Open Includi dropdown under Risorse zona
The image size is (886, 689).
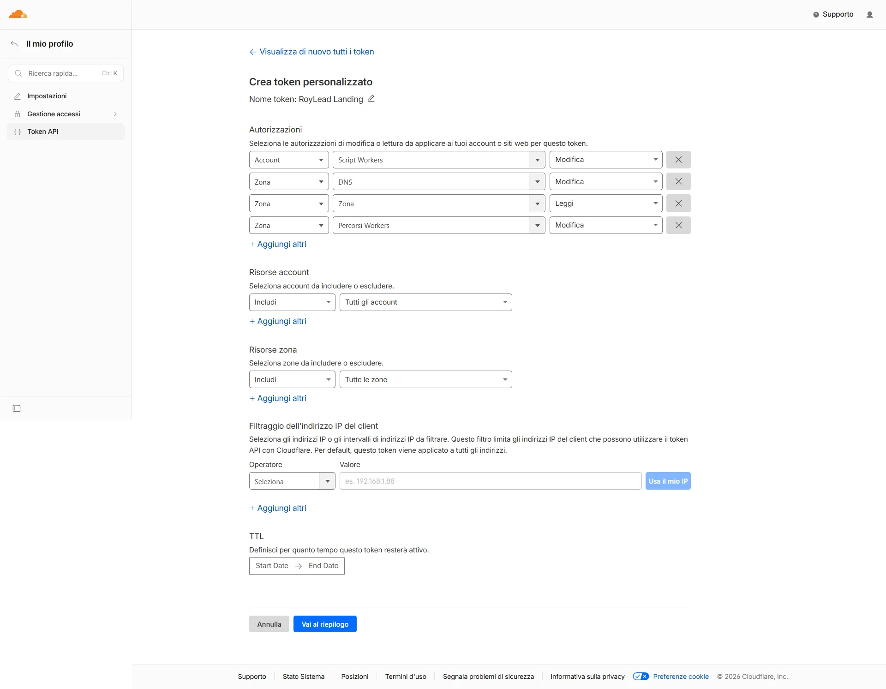click(292, 379)
